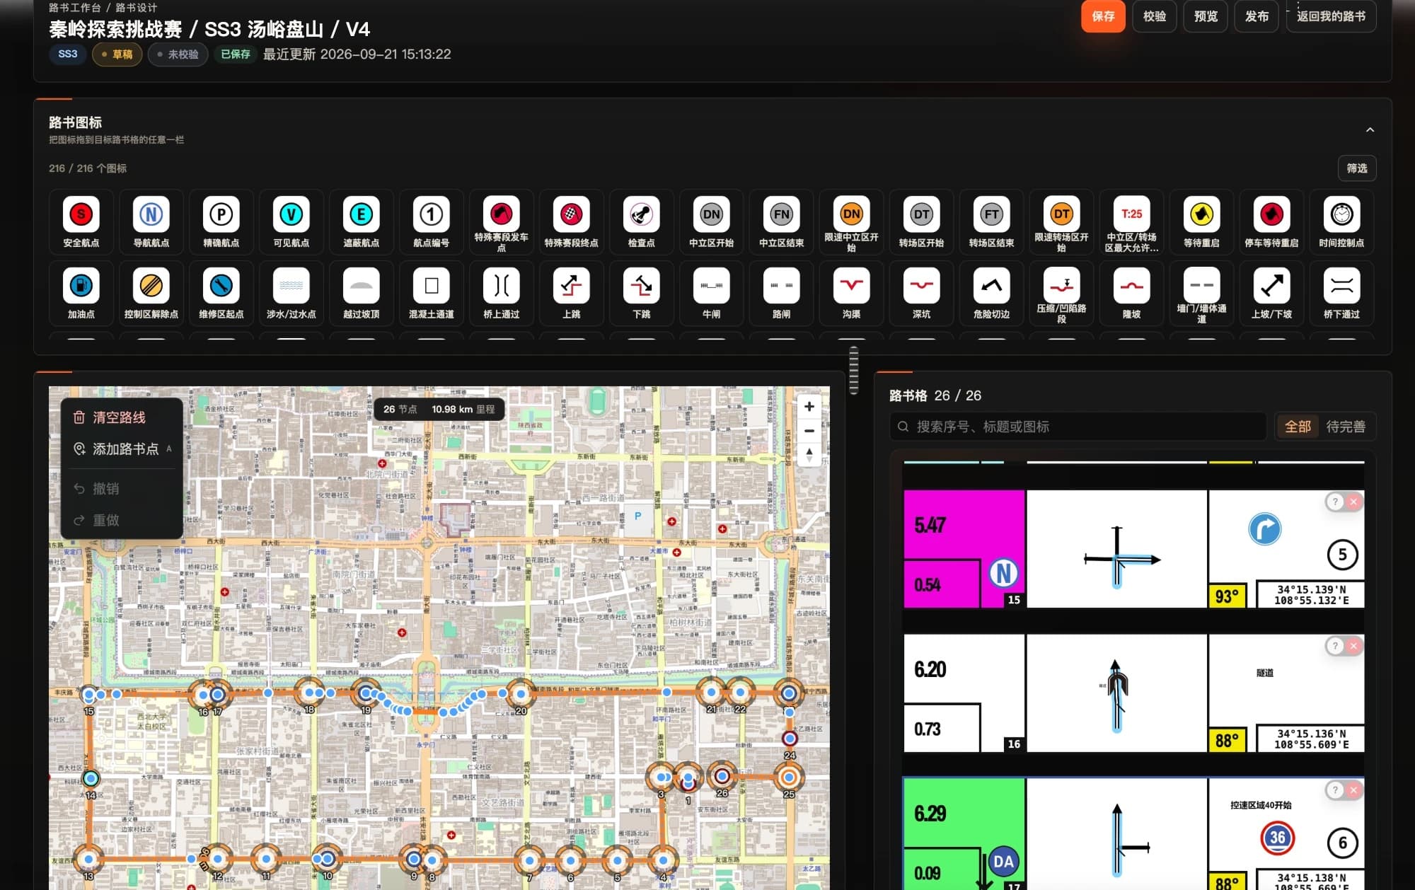Click the 路书工作台 breadcrumb link

coord(74,8)
